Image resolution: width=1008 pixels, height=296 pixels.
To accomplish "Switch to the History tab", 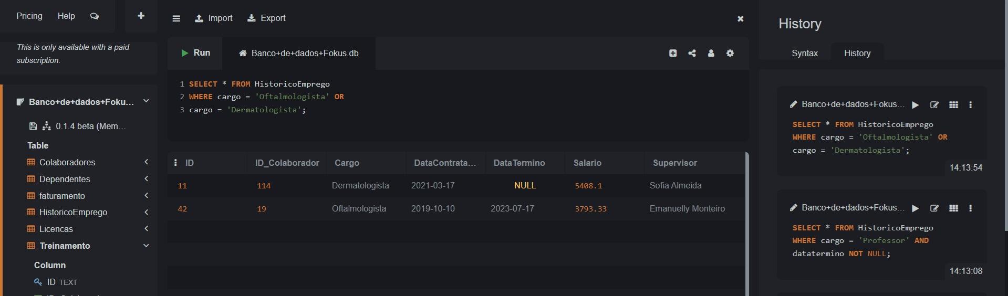I will tap(857, 53).
